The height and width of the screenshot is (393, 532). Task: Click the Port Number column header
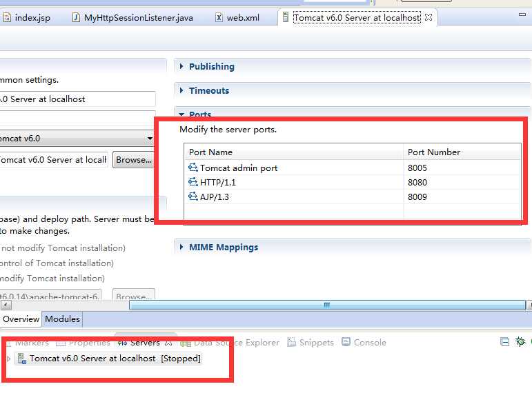[x=462, y=152]
